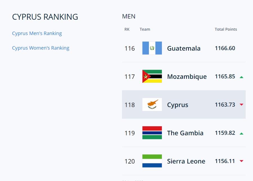
Task: Click The Gambia flag icon
Action: pos(152,133)
